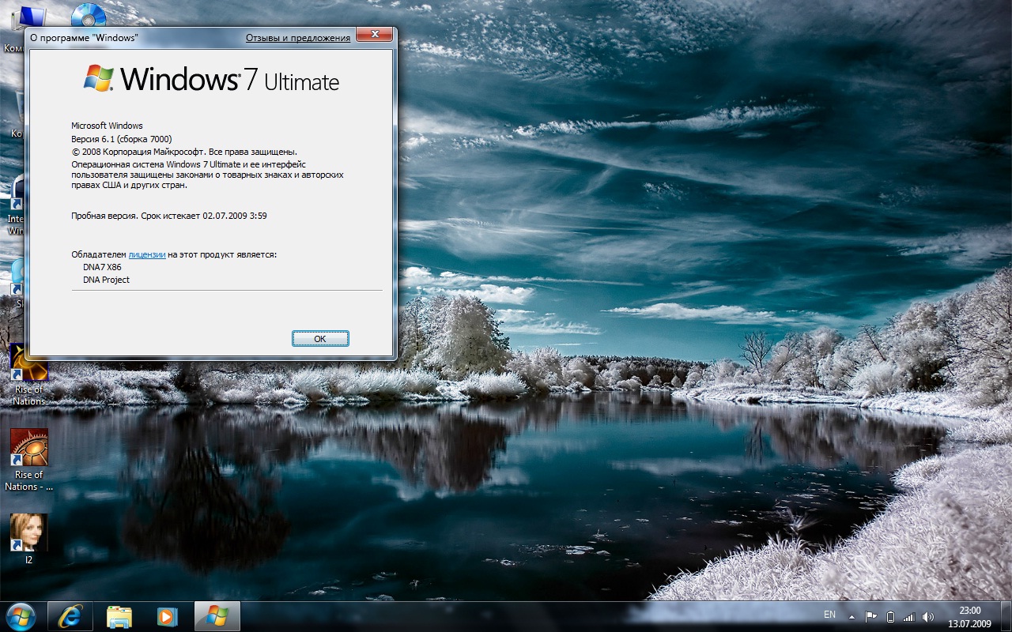
Task: Show hidden tray icons arrow
Action: tap(852, 616)
